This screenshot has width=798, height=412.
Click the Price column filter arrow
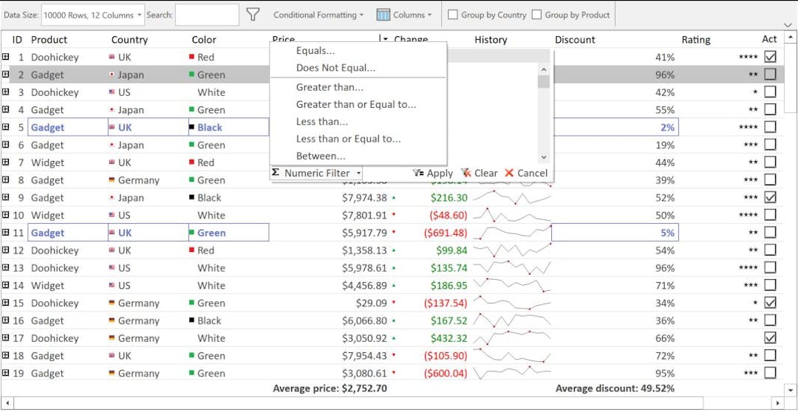click(x=384, y=39)
